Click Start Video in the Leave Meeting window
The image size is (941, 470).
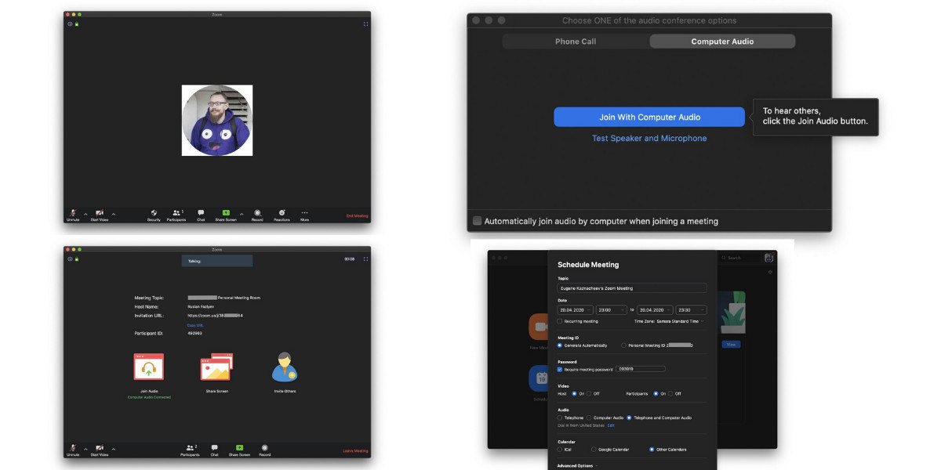100,450
